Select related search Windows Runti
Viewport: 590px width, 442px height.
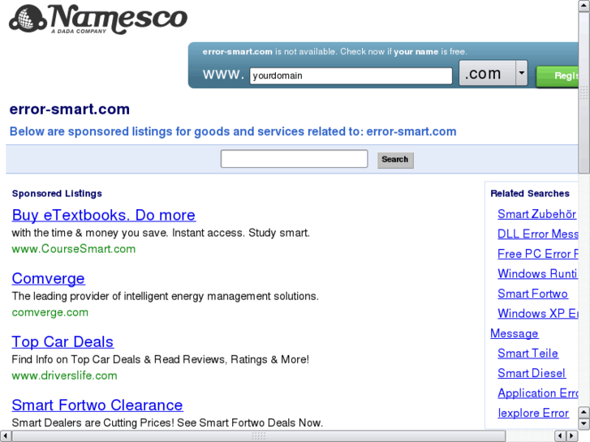537,273
